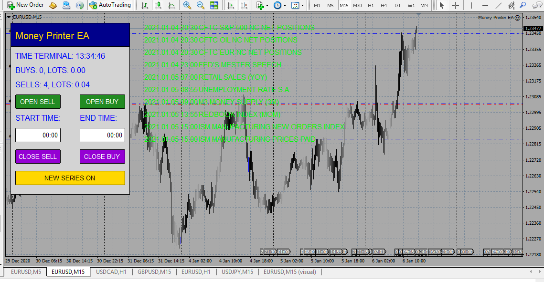Select M30 timeframe
The height and width of the screenshot is (282, 544).
click(x=357, y=6)
